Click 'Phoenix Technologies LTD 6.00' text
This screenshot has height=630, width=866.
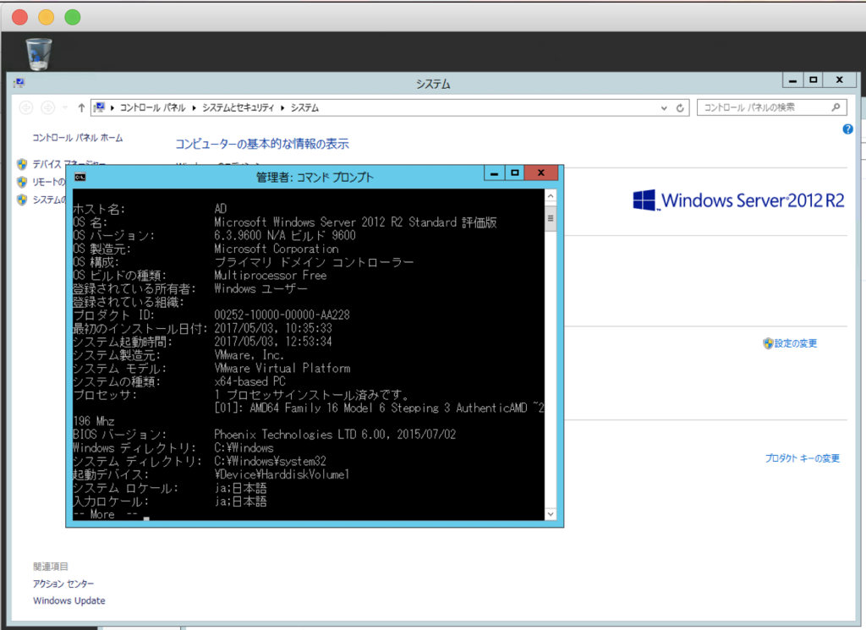pyautogui.click(x=300, y=435)
